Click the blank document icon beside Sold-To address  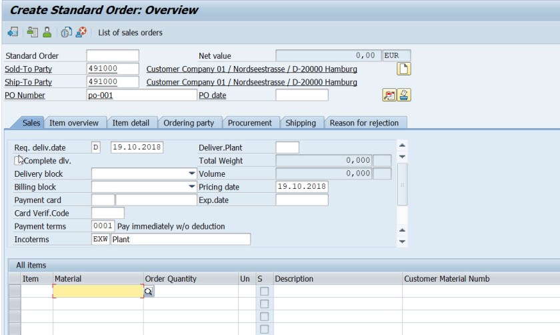coord(404,69)
